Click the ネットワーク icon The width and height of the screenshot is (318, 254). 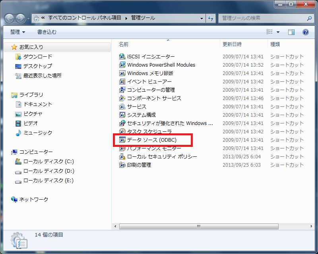tap(14, 200)
